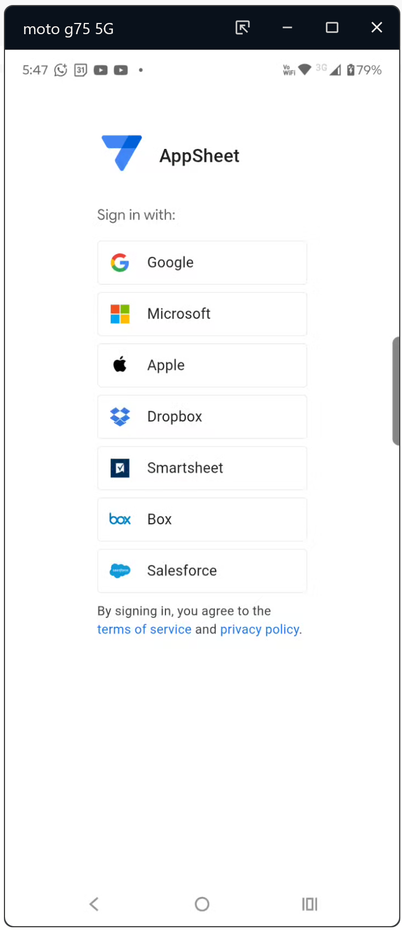The width and height of the screenshot is (402, 934).
Task: Choose Salesforce sign-in option
Action: [x=202, y=571]
